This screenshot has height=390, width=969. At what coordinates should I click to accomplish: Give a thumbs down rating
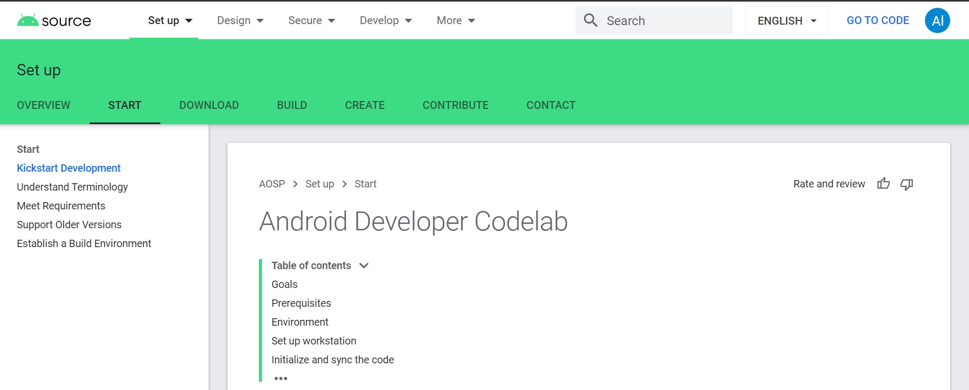coord(907,184)
